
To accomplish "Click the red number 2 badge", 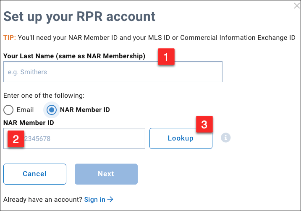I will coord(16,139).
